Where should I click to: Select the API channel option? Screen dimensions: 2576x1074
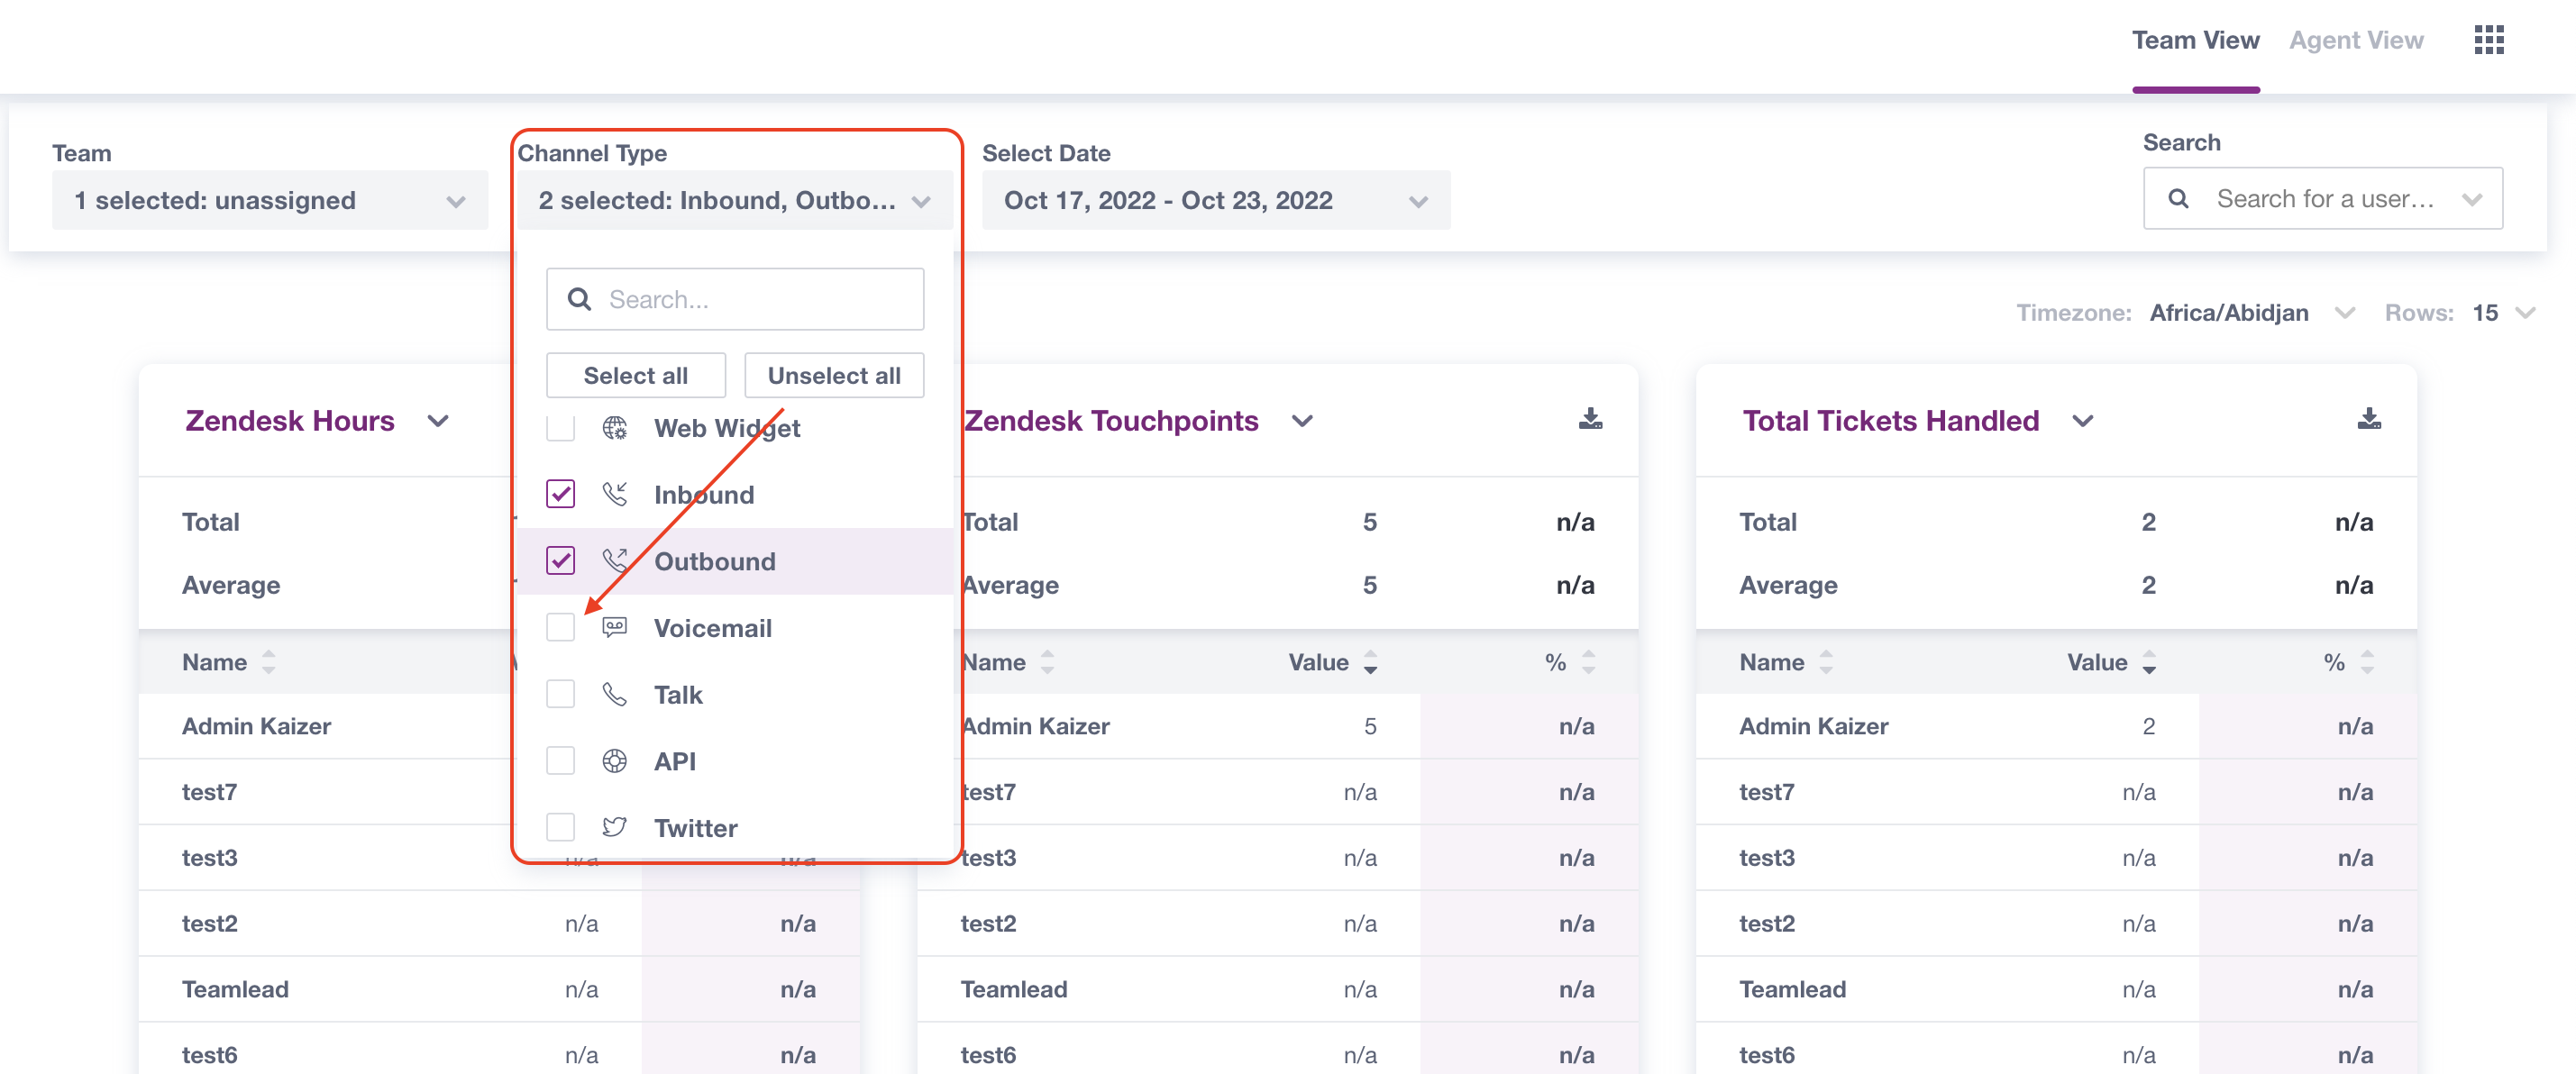(x=734, y=761)
